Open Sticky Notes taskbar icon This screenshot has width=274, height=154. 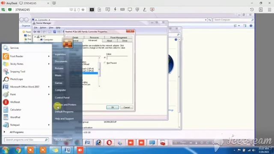(x=55, y=150)
